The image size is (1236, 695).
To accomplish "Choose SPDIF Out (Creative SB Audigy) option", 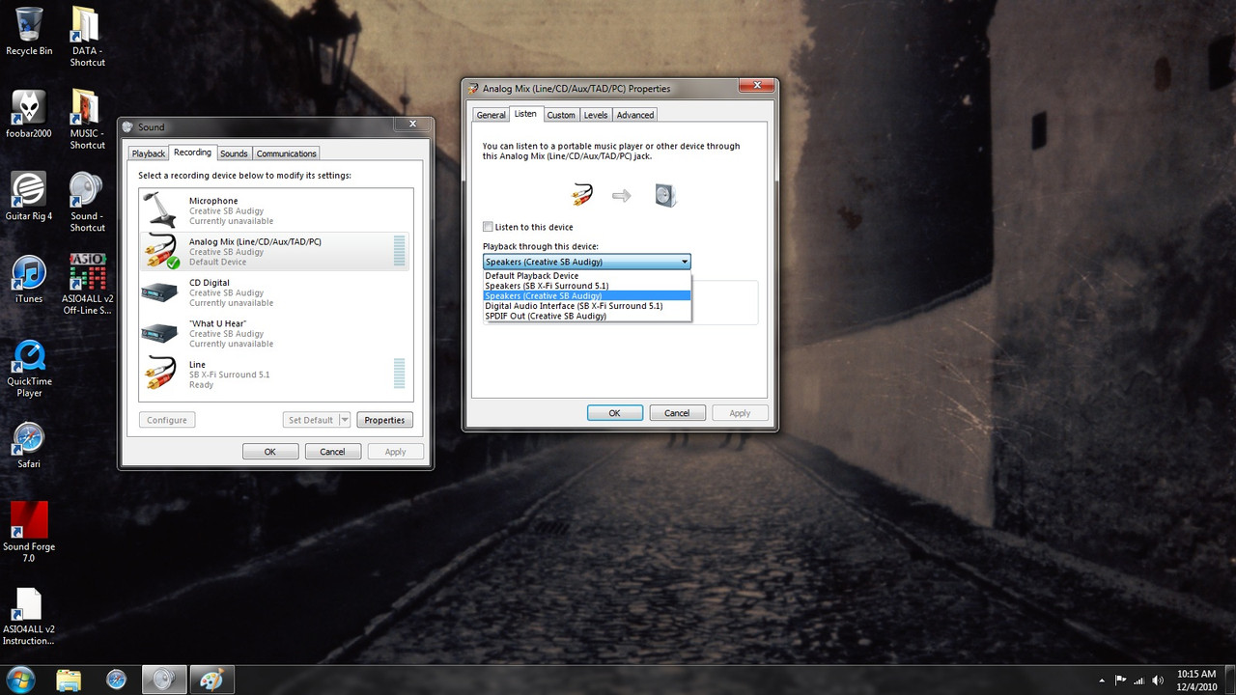I will click(587, 316).
